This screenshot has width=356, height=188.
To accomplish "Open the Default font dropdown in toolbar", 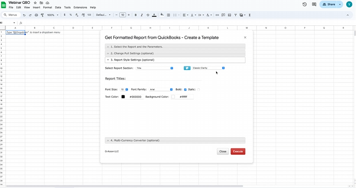I will [103, 15].
